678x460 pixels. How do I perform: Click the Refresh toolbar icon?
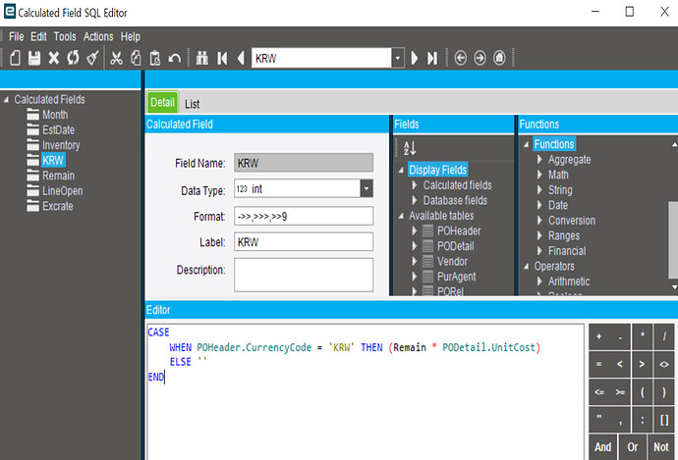[73, 58]
